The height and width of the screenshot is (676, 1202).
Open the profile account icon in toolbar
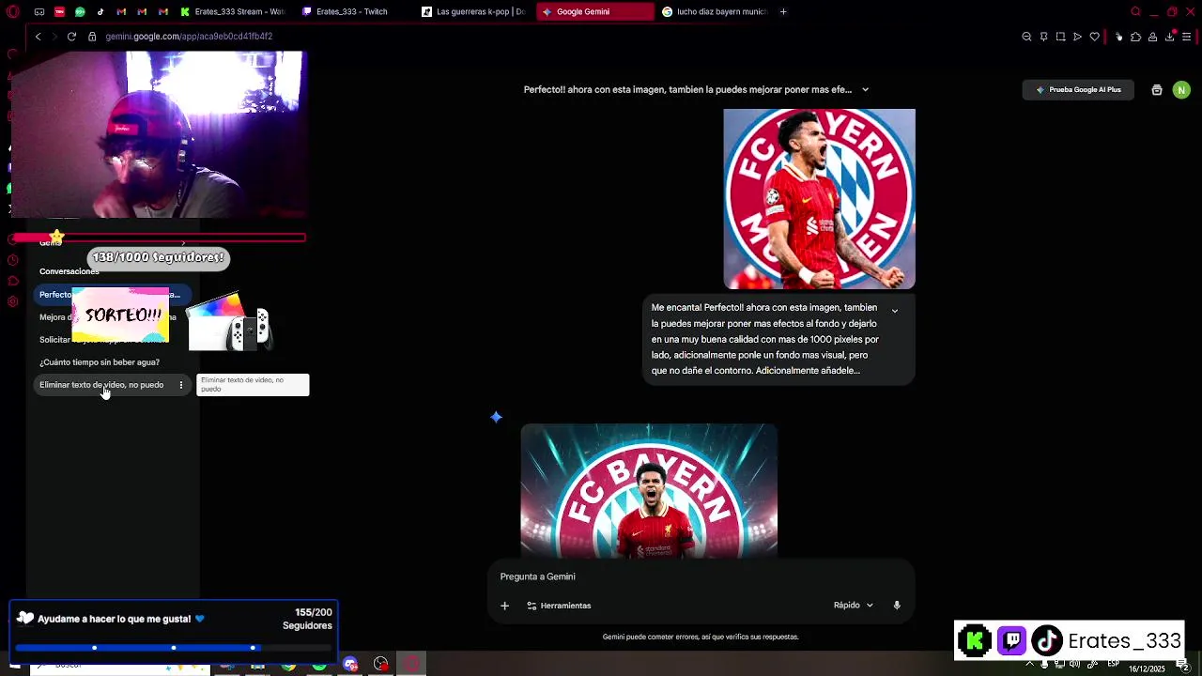1152,37
